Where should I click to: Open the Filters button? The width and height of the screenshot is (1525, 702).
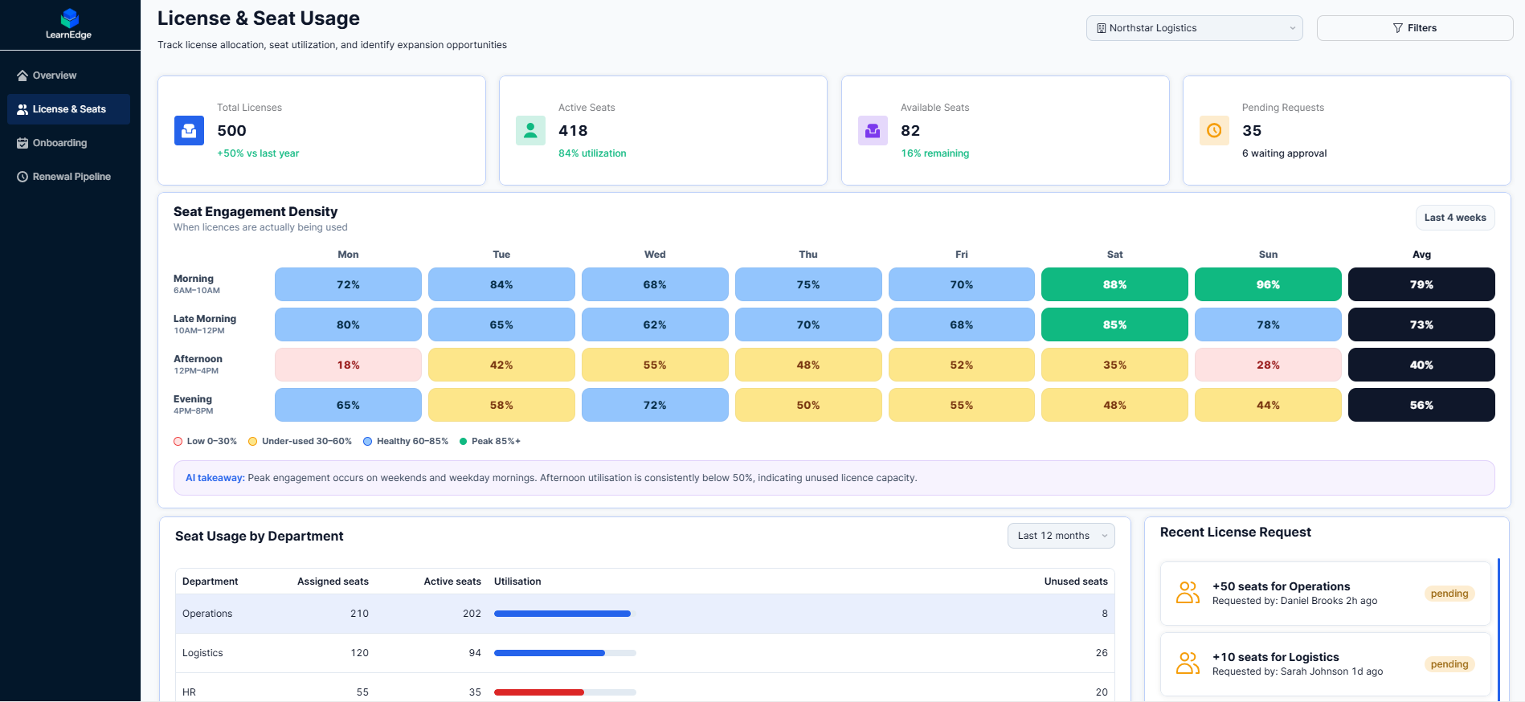click(x=1414, y=28)
